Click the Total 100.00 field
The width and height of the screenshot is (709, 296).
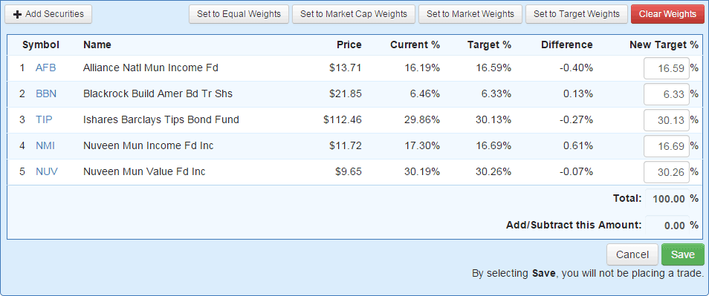[x=667, y=199]
